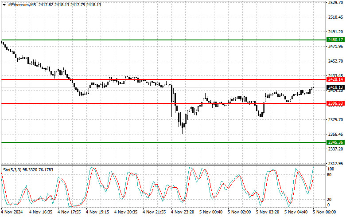This screenshot has width=346, height=217.
Task: Click the green 2345.36 price level label
Action: [335, 142]
